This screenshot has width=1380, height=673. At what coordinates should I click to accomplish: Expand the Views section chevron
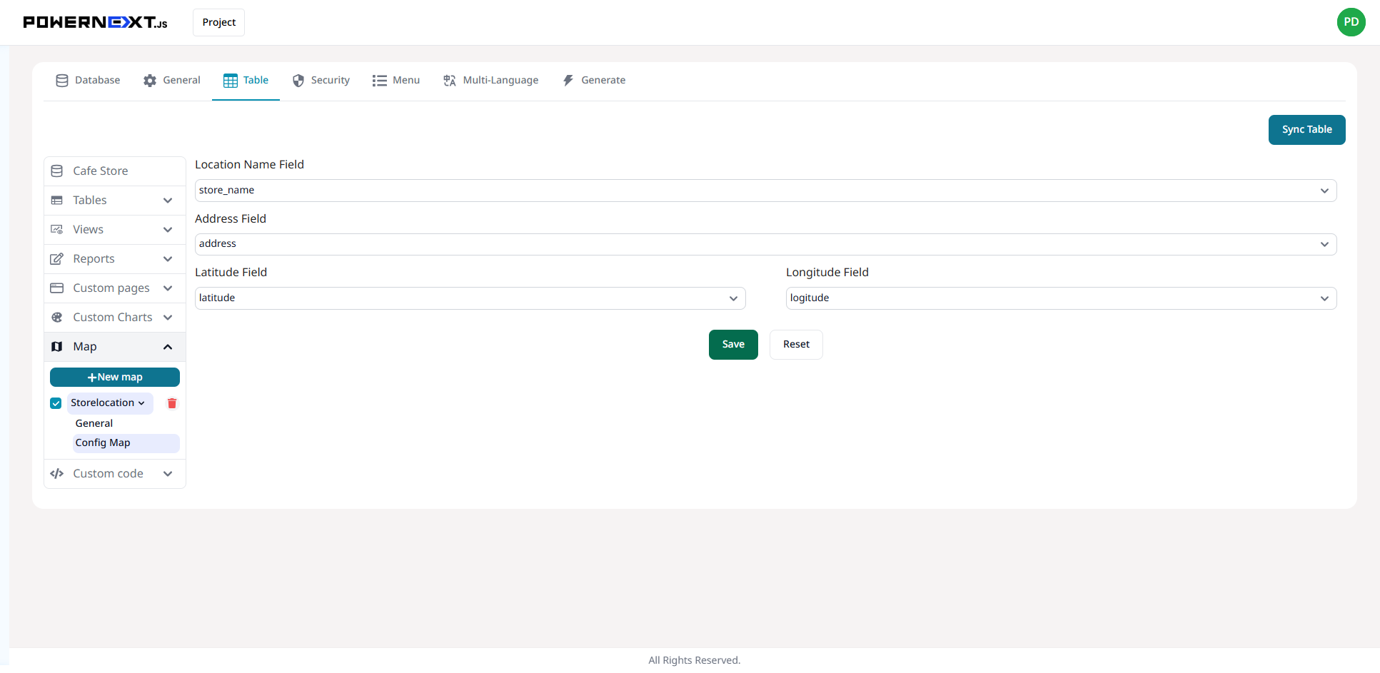point(168,230)
